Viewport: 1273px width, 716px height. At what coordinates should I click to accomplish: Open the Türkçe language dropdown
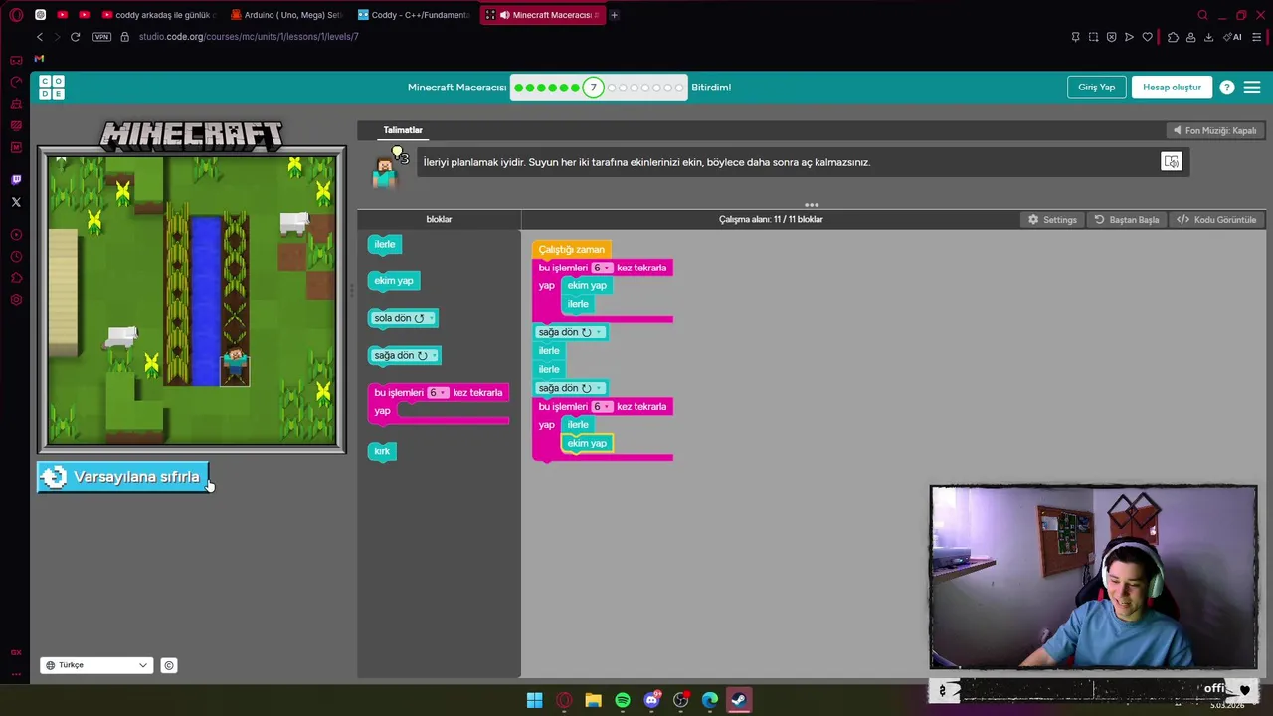[96, 665]
